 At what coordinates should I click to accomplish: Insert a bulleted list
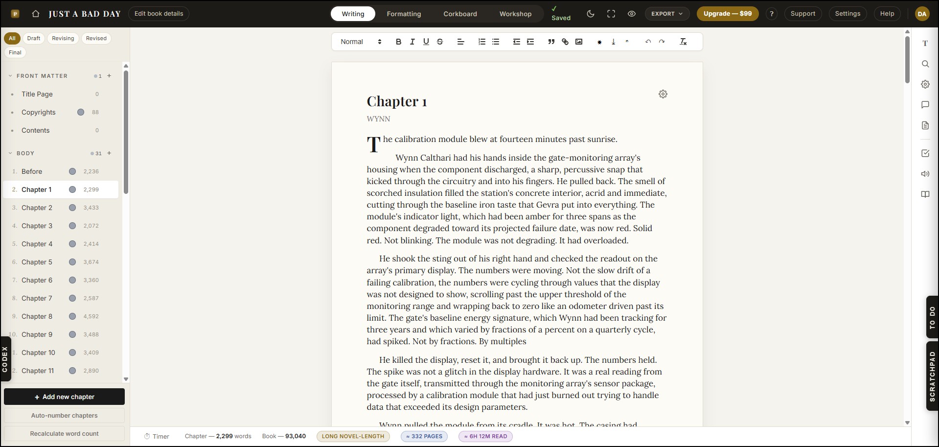[x=495, y=42]
